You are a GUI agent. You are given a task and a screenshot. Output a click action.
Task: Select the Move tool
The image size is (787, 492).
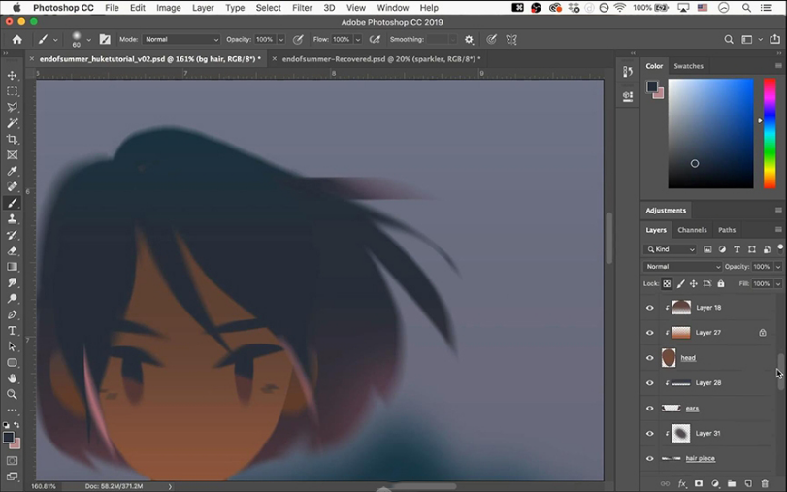click(x=13, y=75)
